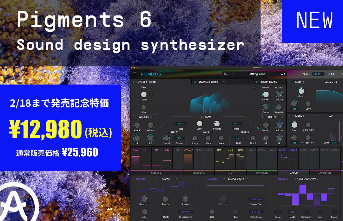Open the FUNCTIONS modulation tab

(262, 173)
